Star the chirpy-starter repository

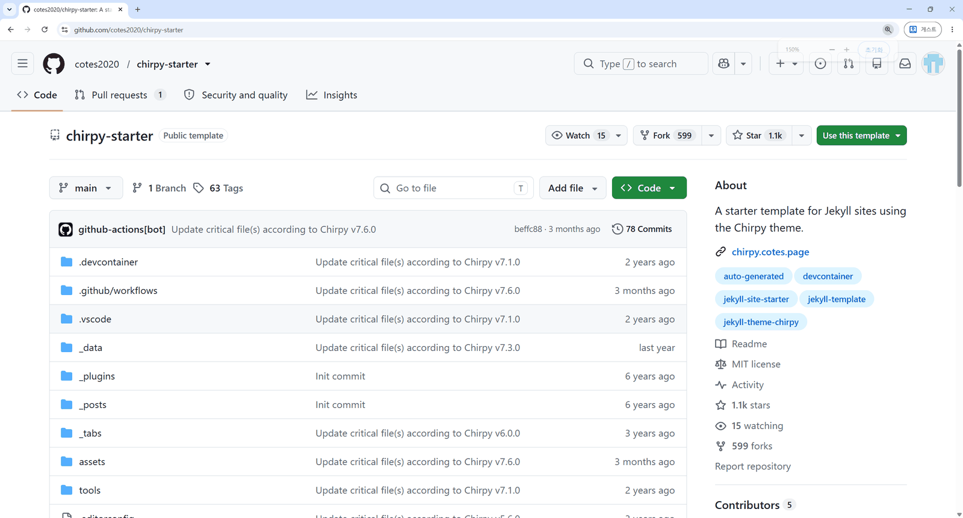click(x=758, y=136)
